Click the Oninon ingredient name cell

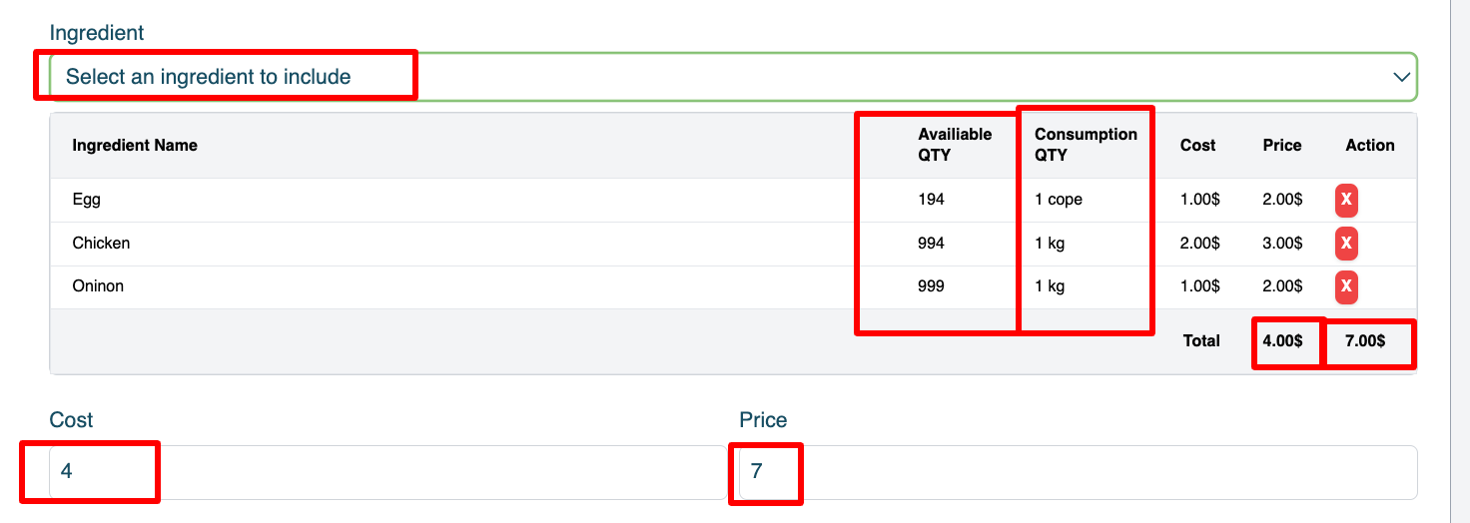[x=98, y=286]
